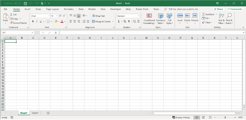Add a new sheet with plus icon
Image resolution: width=246 pixels, height=120 pixels.
pos(48,113)
